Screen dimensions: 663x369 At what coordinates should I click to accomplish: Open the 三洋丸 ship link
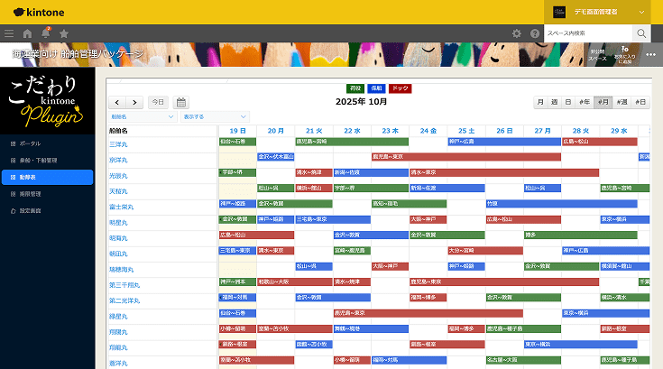coord(118,144)
